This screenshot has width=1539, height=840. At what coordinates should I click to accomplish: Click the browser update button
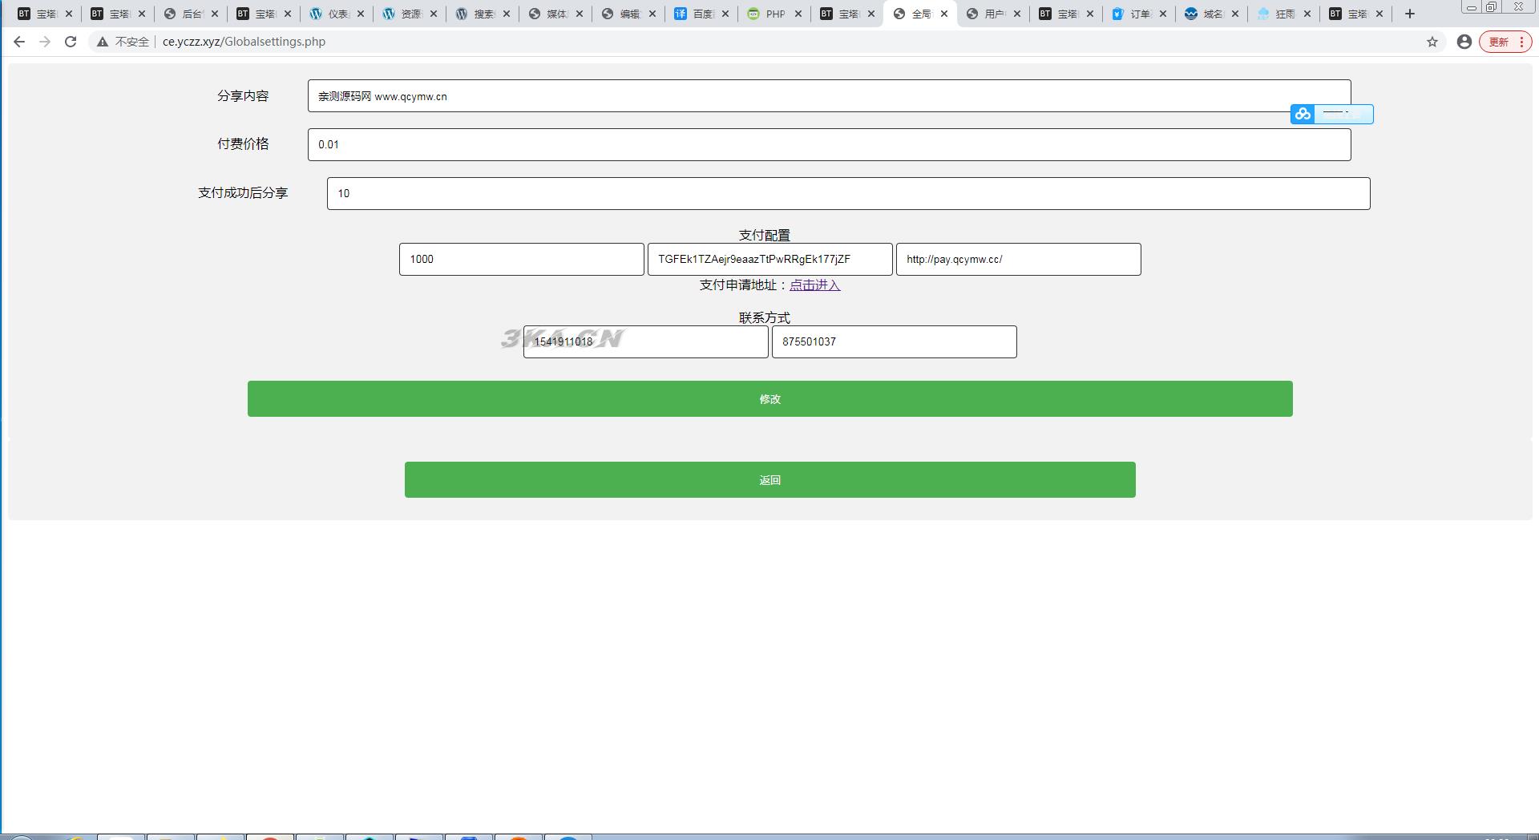tap(1505, 42)
